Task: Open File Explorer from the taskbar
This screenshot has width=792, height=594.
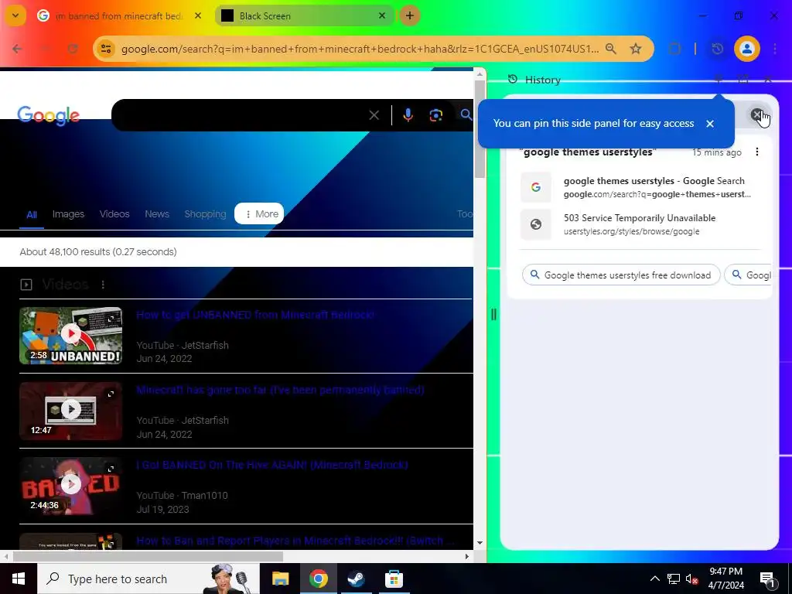Action: [280, 579]
